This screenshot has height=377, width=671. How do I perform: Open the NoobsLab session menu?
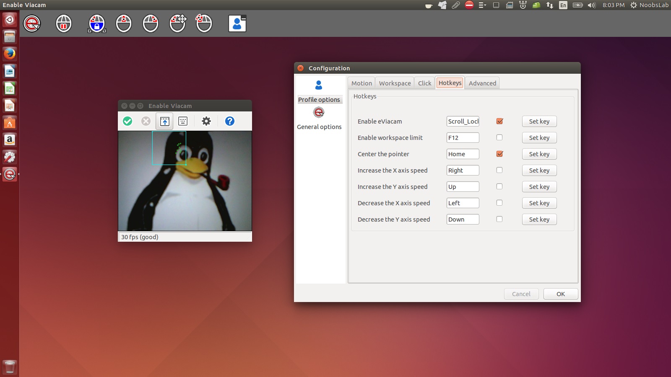coord(649,5)
